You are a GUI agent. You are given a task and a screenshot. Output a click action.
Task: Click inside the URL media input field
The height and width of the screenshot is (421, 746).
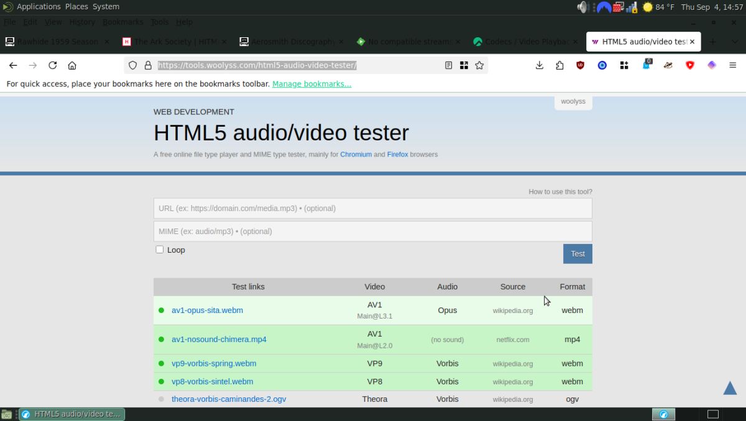point(372,208)
